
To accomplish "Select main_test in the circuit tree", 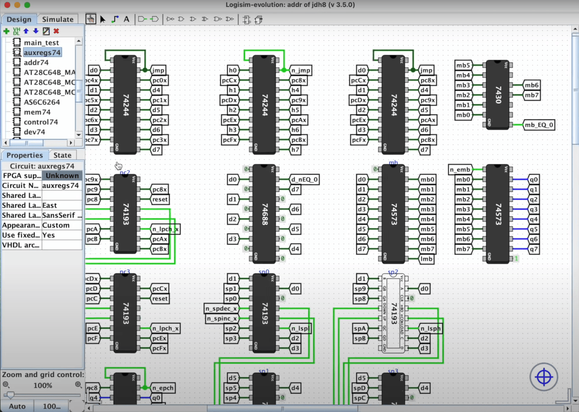I will [x=41, y=43].
